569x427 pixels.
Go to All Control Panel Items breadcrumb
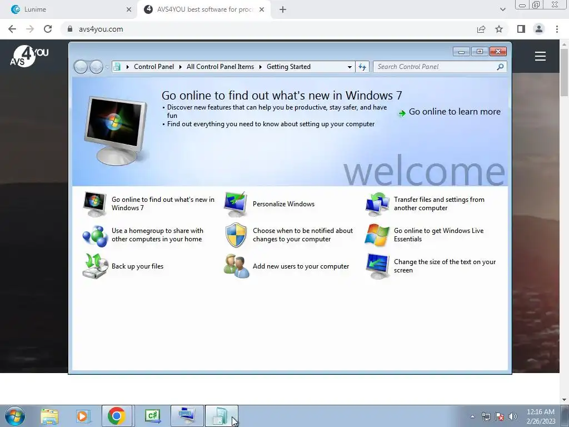click(x=220, y=67)
